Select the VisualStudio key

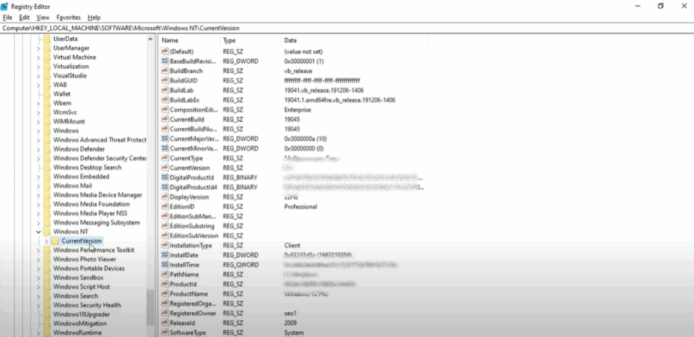pyautogui.click(x=70, y=76)
